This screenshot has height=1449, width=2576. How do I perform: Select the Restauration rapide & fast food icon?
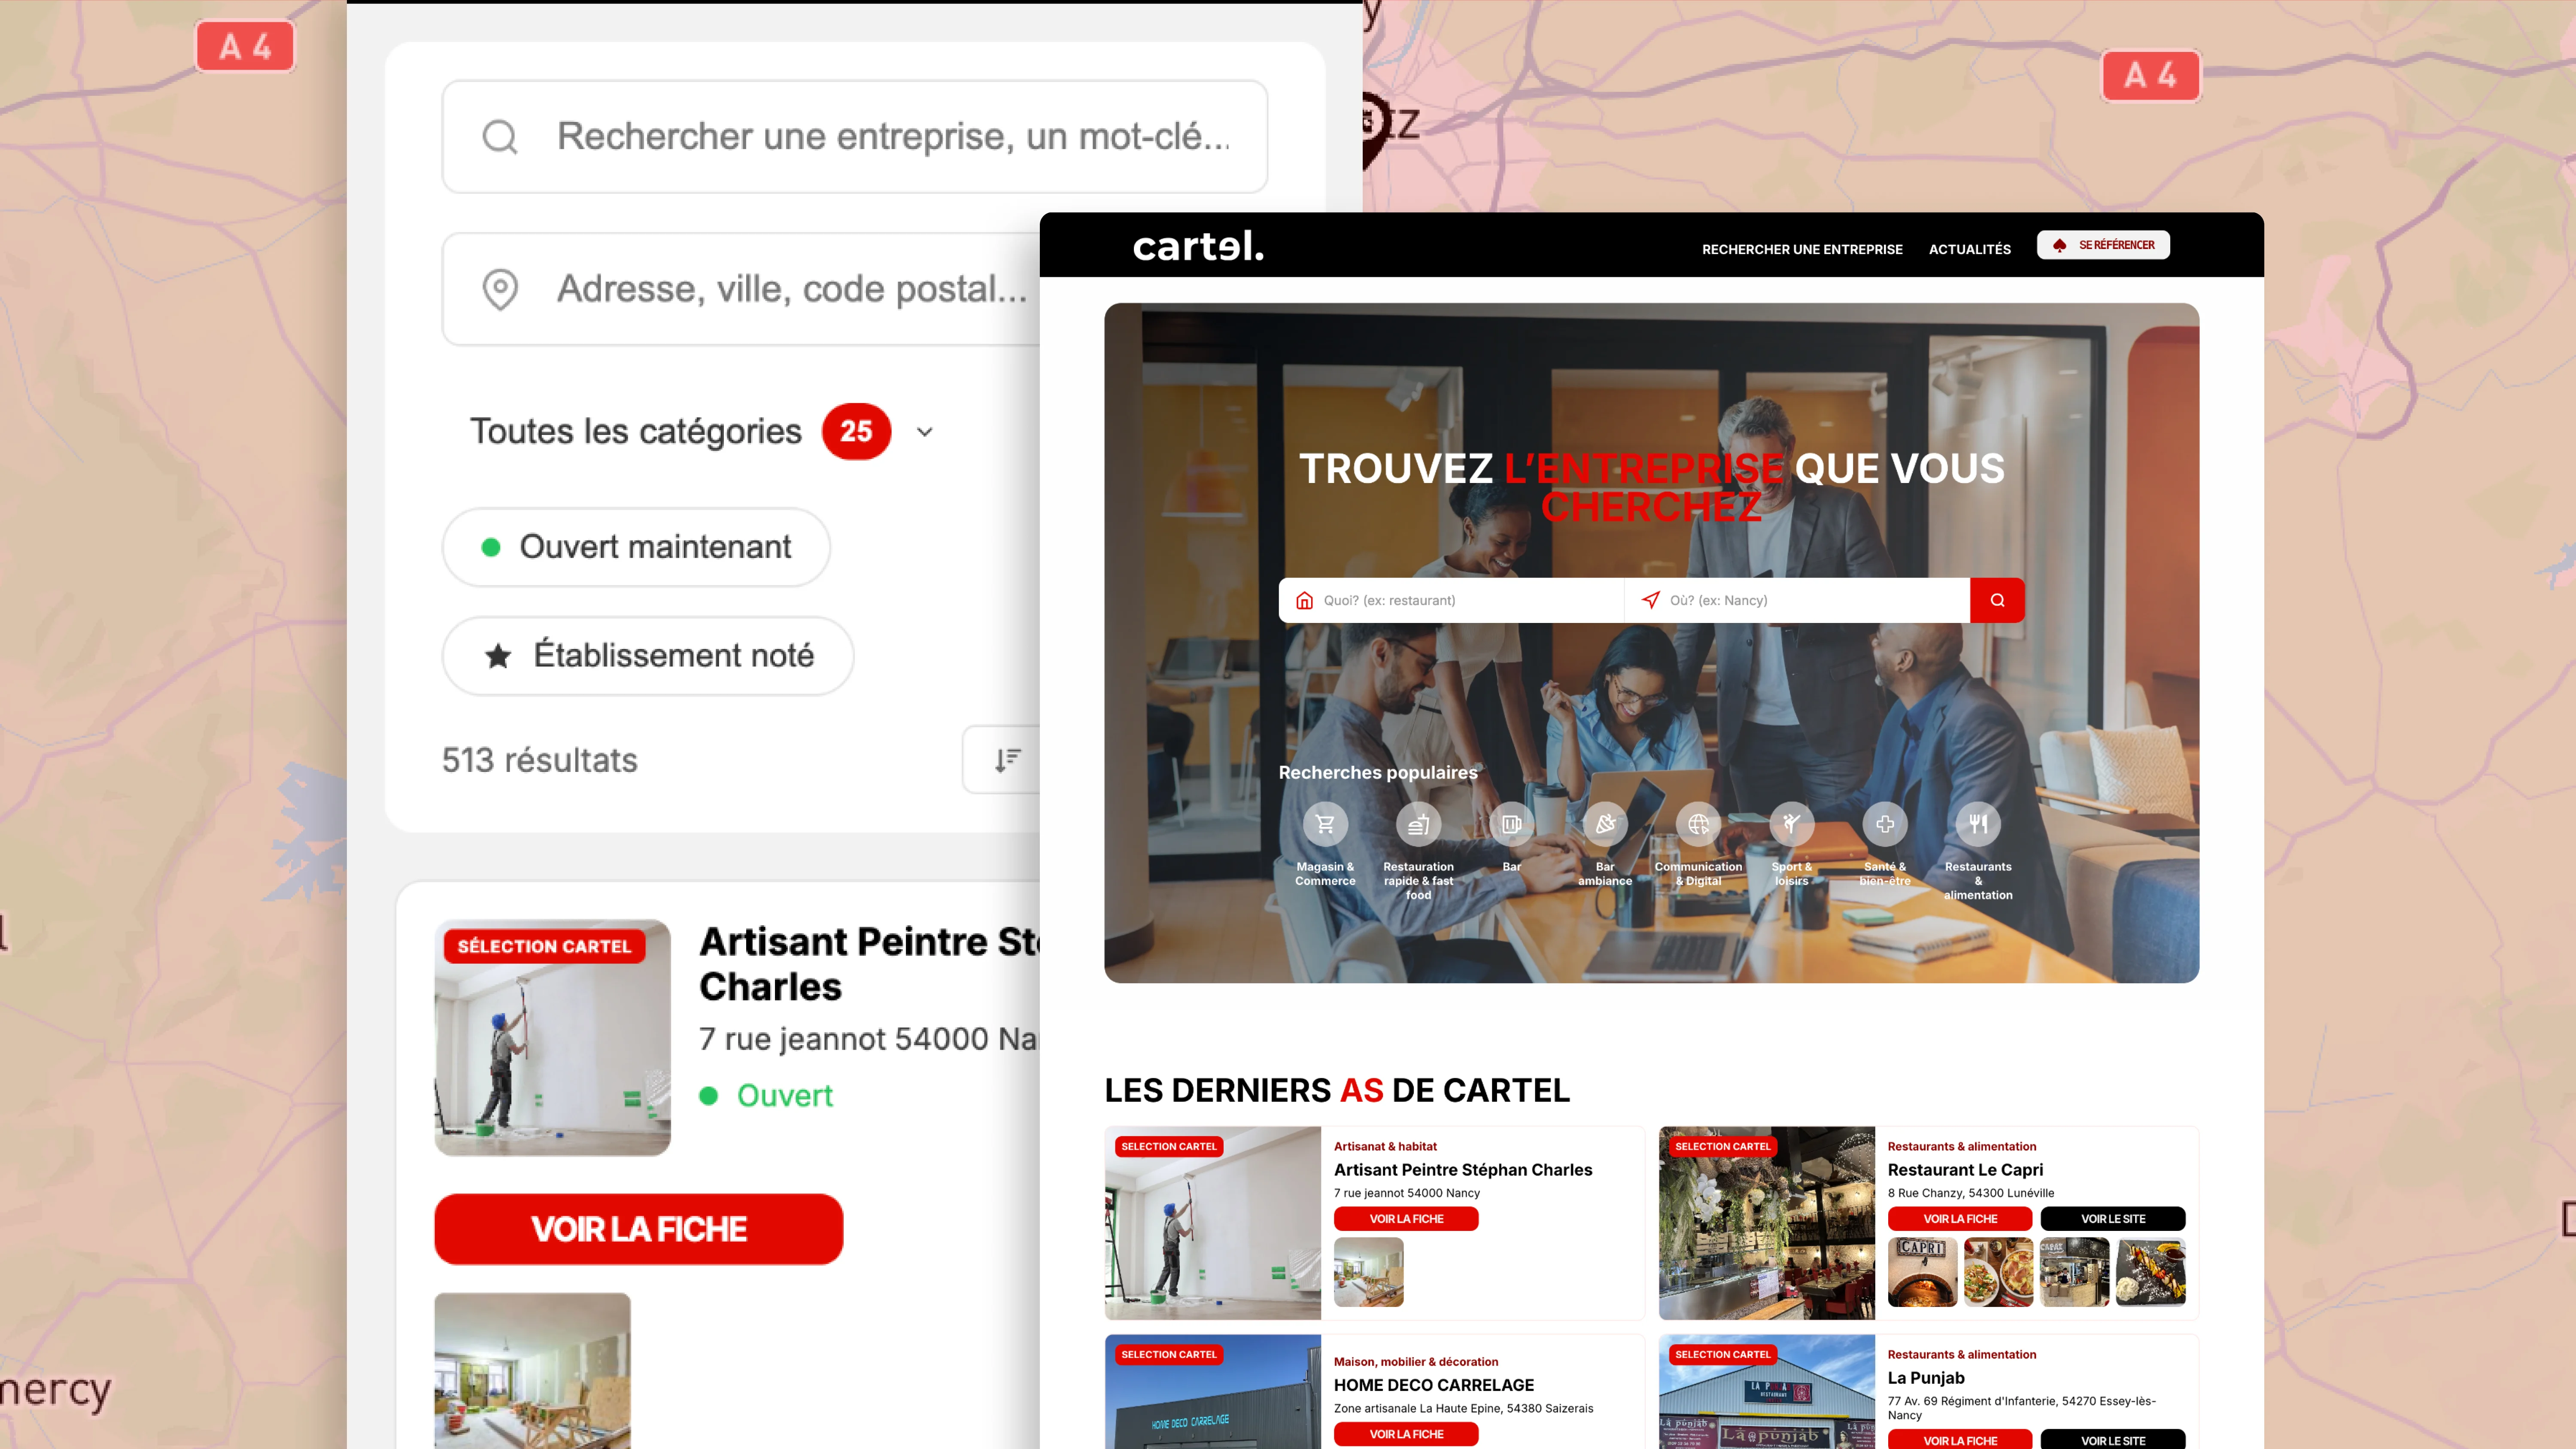(x=1418, y=824)
